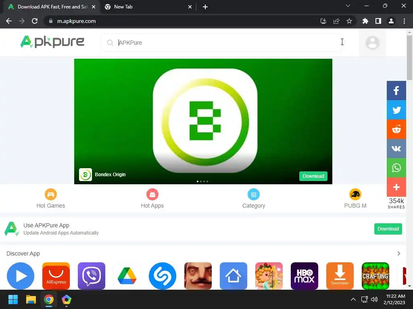Download Bondex Origin from banner
Screen dimensions: 413x309
point(313,176)
